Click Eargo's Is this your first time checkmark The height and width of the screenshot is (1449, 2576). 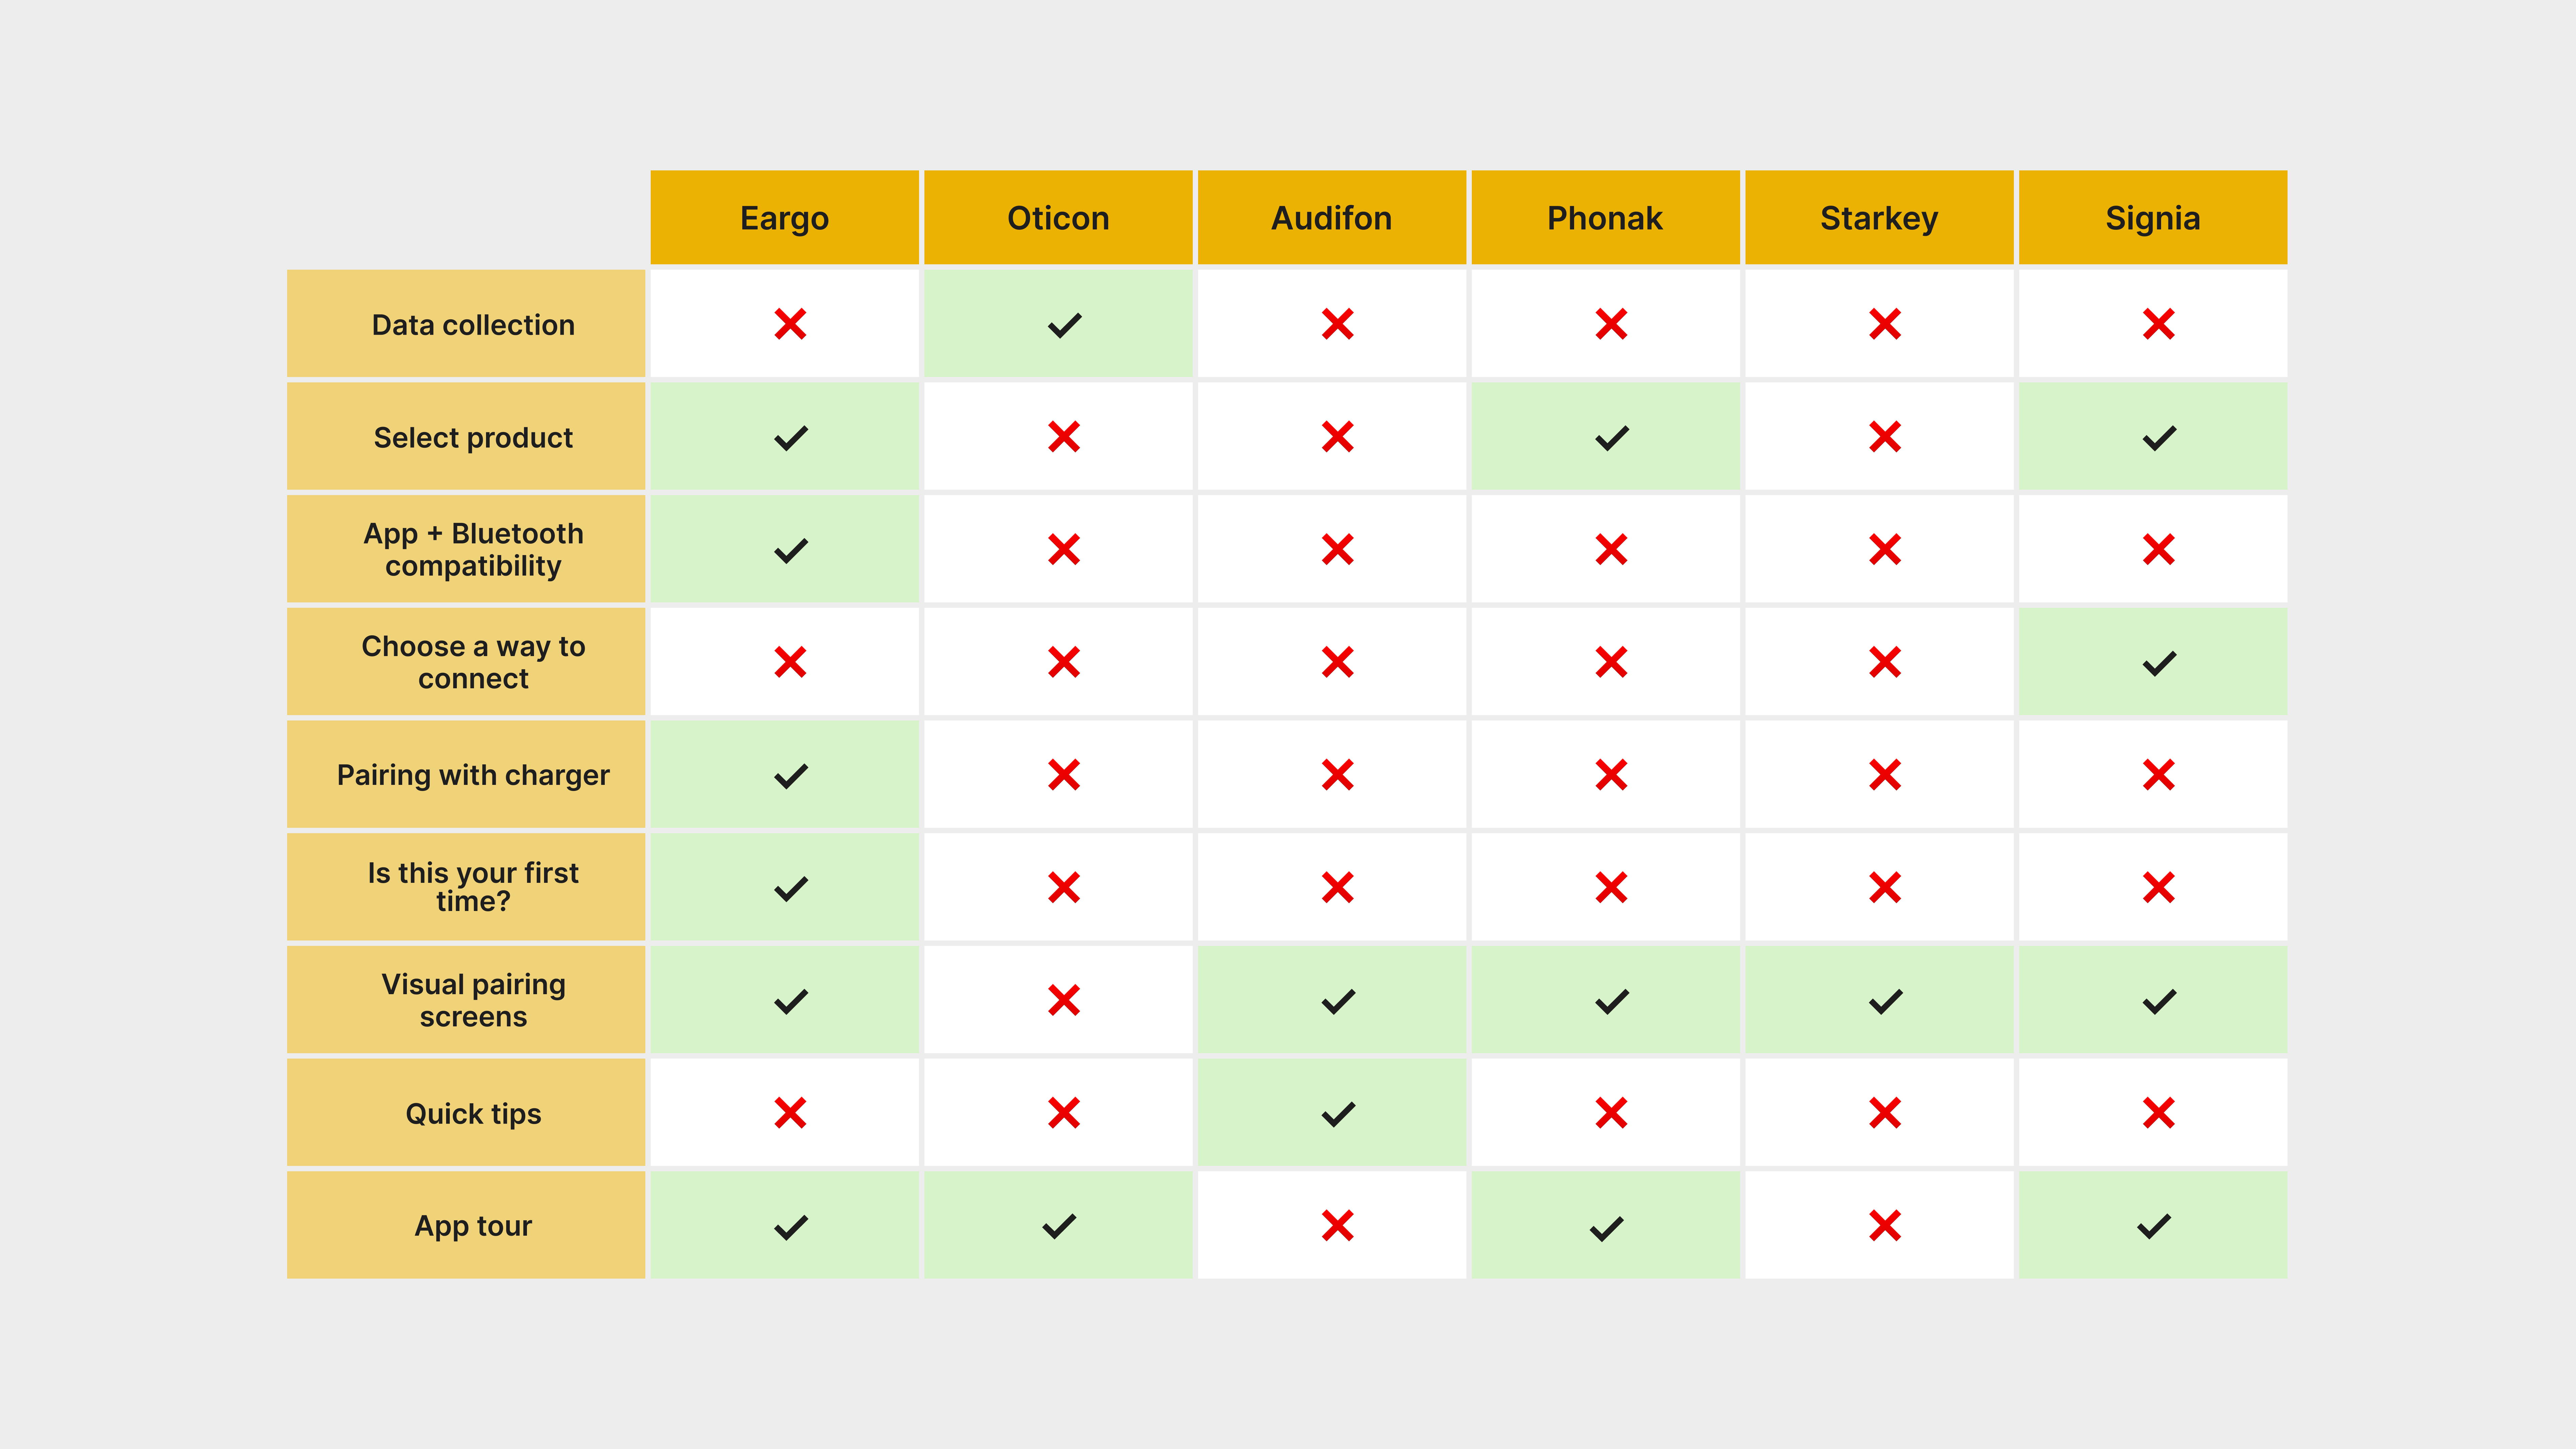[x=790, y=888]
